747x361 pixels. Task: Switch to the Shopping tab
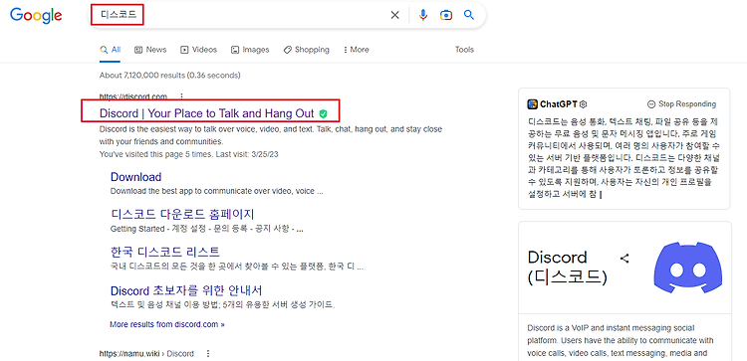click(307, 50)
